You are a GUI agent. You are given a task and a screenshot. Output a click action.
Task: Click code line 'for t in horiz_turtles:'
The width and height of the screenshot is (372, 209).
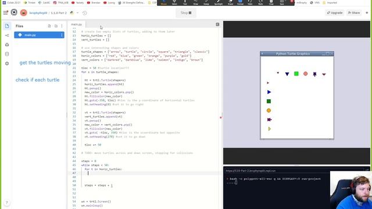click(x=103, y=169)
